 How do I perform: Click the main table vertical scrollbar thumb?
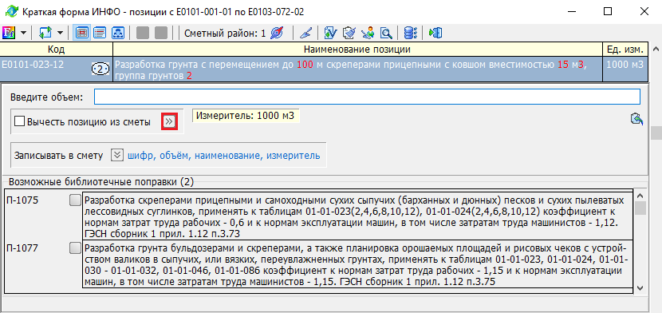click(x=656, y=133)
